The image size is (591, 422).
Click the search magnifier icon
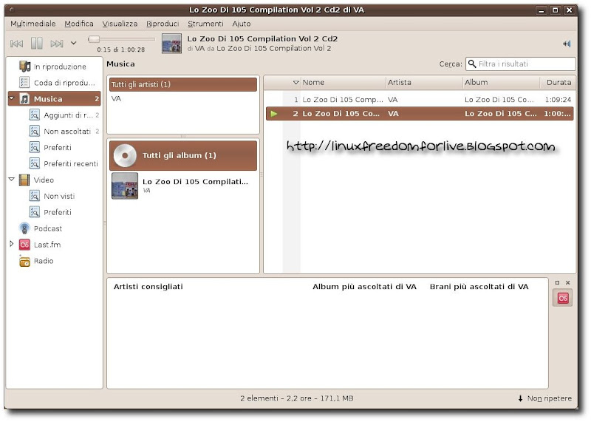coord(472,64)
